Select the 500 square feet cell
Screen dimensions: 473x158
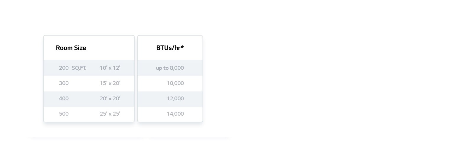pyautogui.click(x=64, y=114)
